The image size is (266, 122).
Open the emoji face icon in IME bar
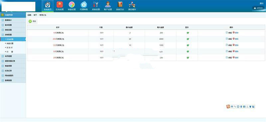point(238,107)
